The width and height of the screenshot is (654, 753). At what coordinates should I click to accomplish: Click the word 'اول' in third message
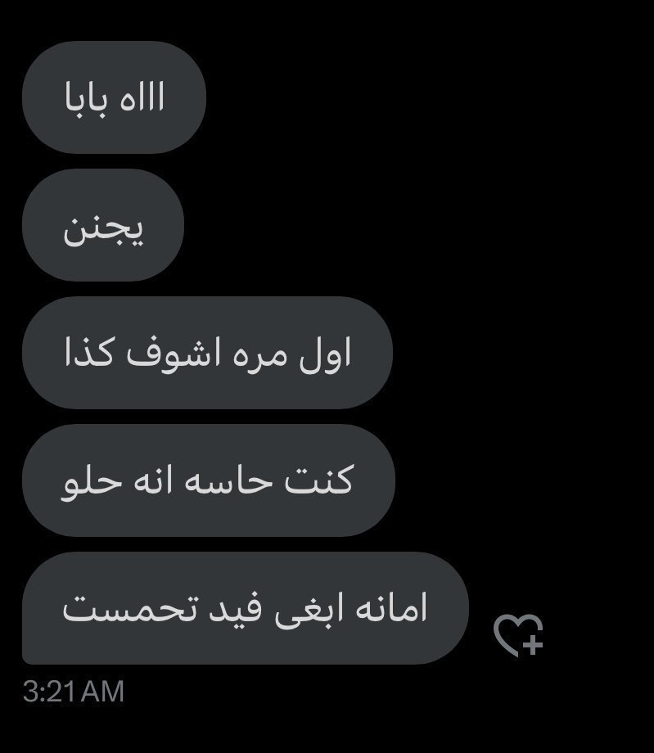coord(325,354)
